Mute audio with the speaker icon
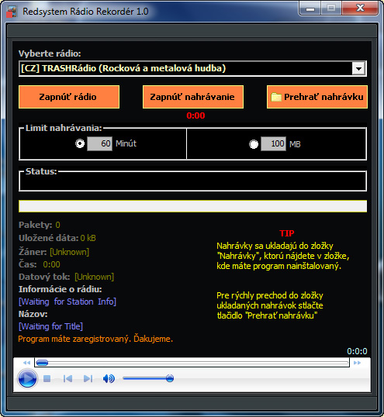 point(109,378)
